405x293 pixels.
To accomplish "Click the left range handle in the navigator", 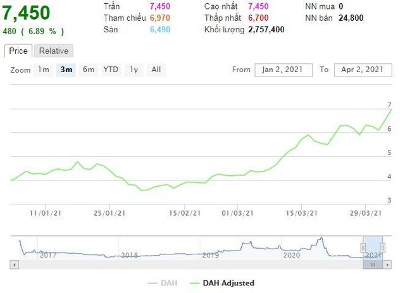I will click(x=364, y=247).
